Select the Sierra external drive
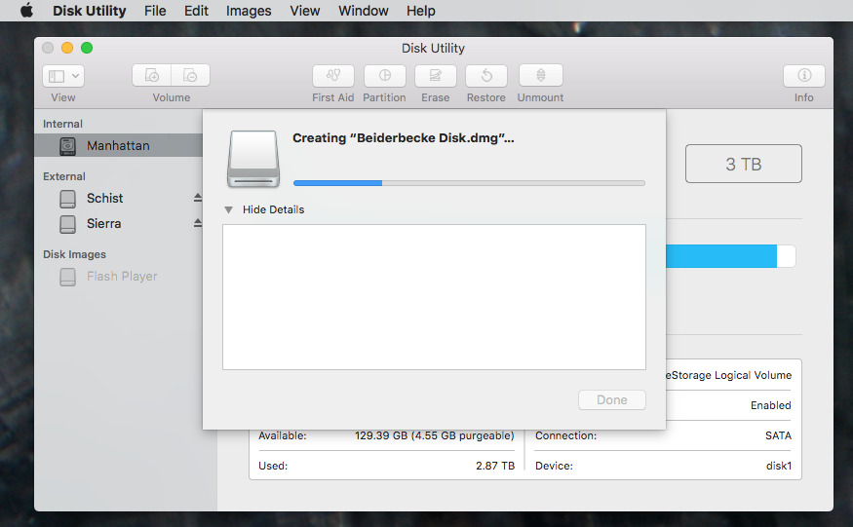853x527 pixels. [104, 223]
